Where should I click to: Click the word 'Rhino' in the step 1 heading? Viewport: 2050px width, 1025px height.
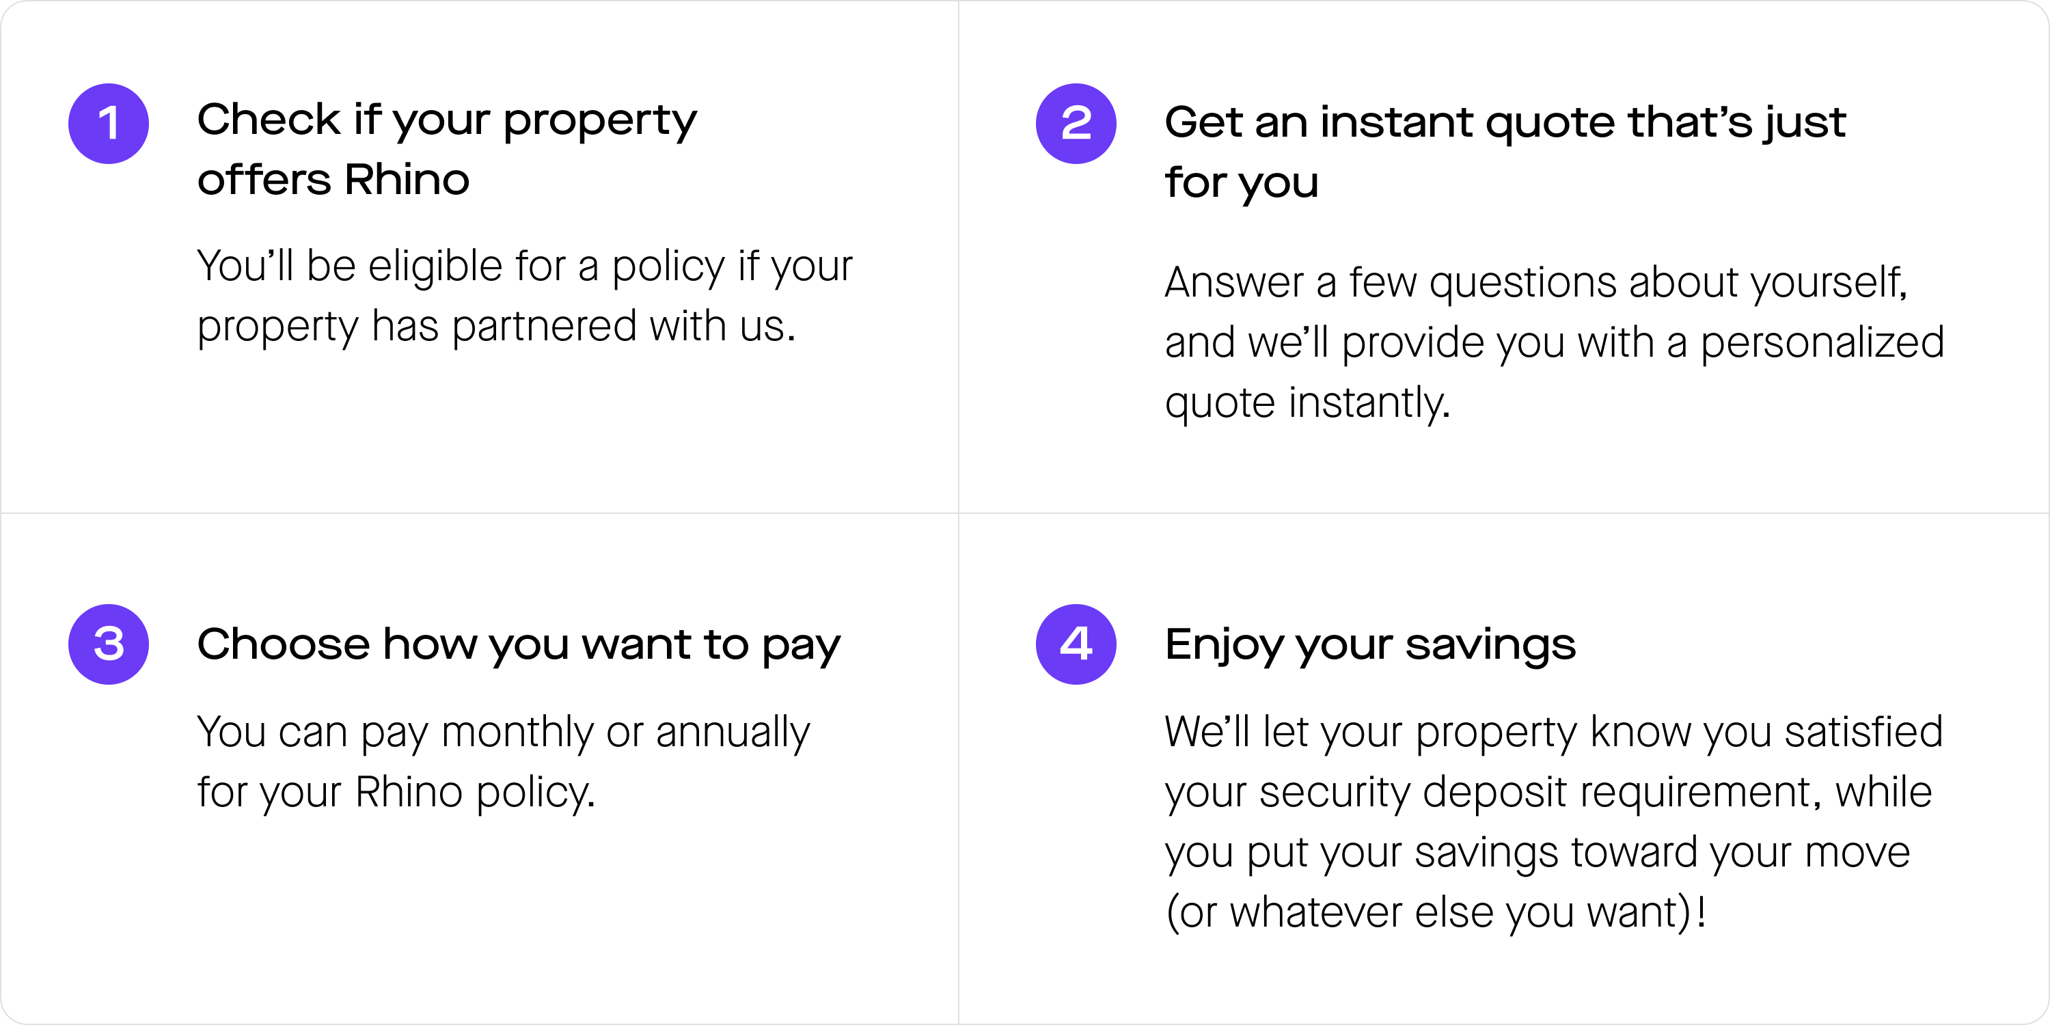(x=407, y=179)
